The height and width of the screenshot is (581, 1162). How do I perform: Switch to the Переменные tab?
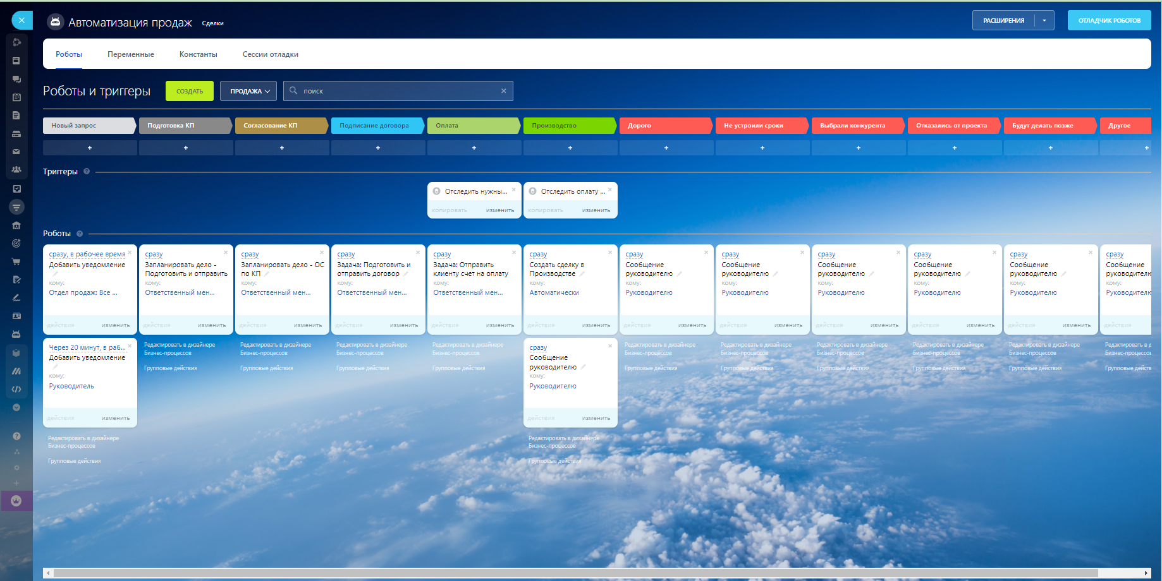pos(131,54)
